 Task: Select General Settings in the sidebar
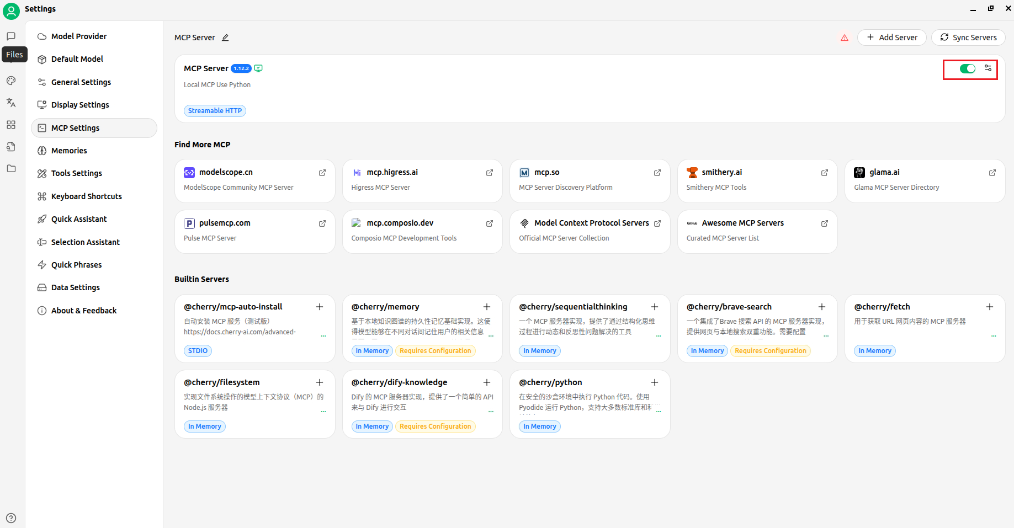pyautogui.click(x=94, y=82)
